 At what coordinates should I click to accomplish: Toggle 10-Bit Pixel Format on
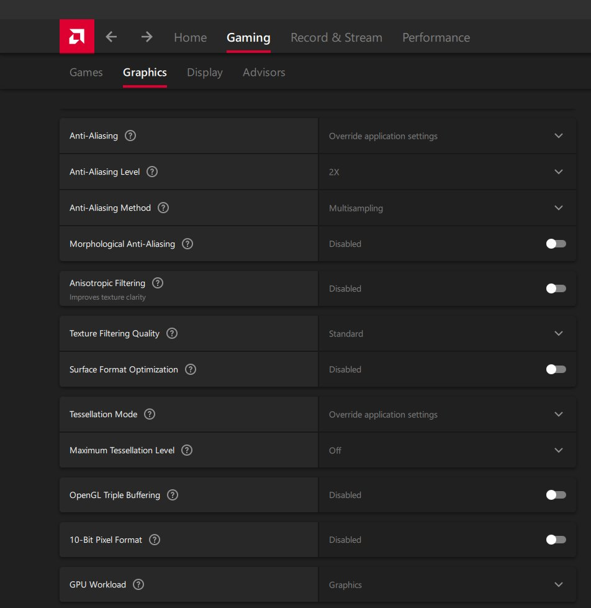tap(556, 540)
